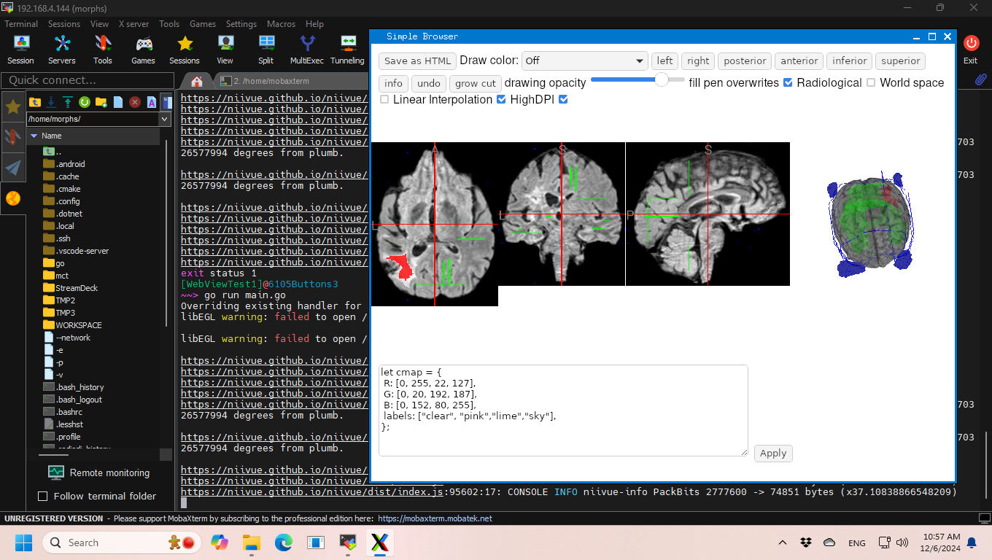Select the .vscode-server folder

82,251
